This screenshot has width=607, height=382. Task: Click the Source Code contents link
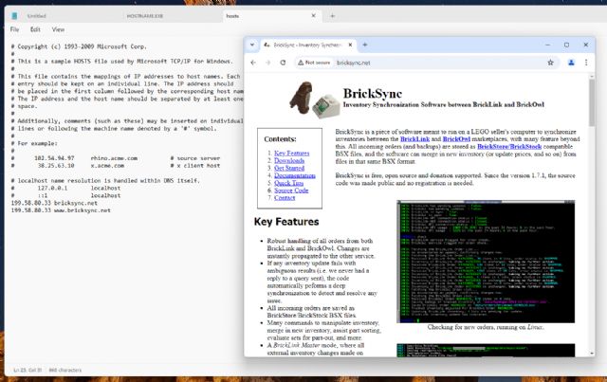(x=291, y=191)
